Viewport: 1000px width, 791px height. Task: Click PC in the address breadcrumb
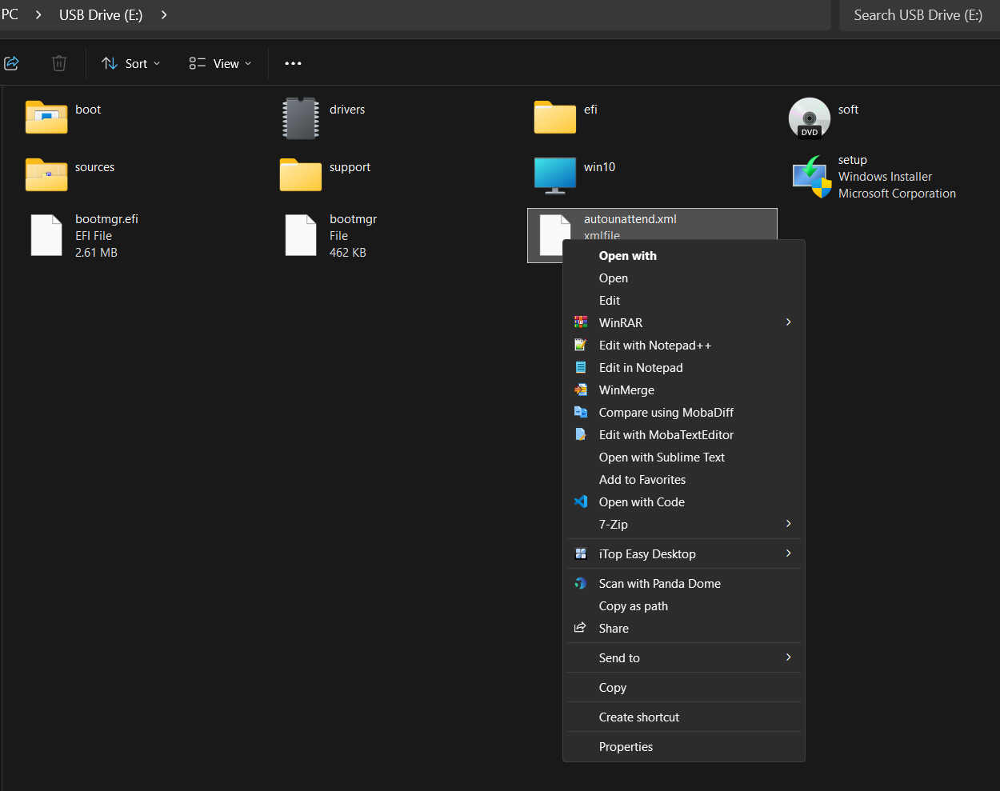(x=10, y=14)
